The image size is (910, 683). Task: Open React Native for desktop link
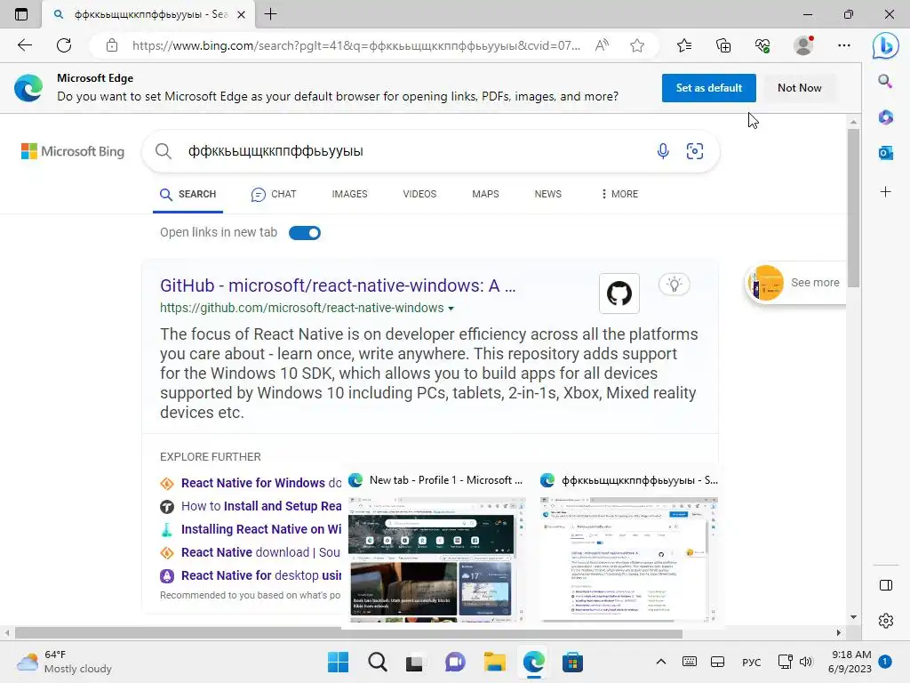[x=261, y=576]
